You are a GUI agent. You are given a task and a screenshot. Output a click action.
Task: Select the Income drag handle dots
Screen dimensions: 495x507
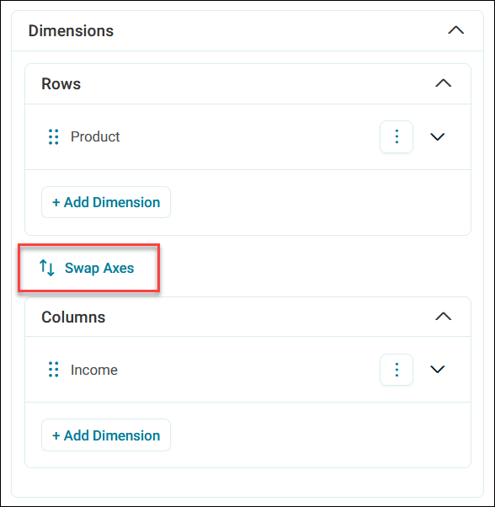[x=54, y=369]
